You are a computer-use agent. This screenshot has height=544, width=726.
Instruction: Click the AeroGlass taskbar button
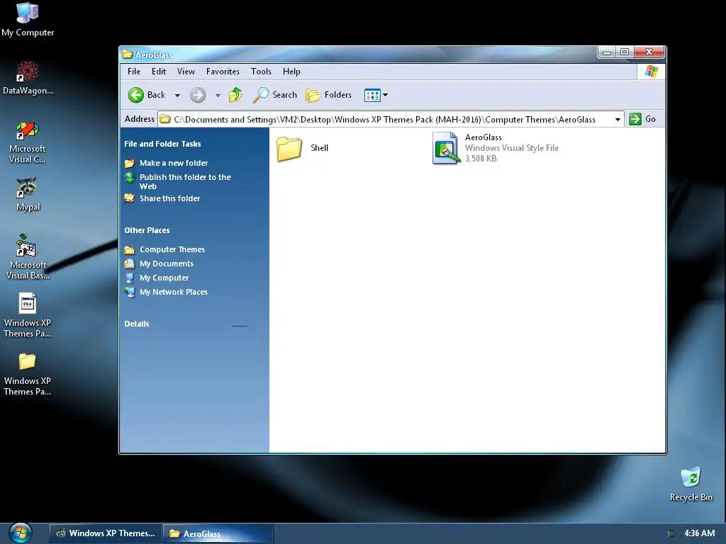pyautogui.click(x=218, y=533)
